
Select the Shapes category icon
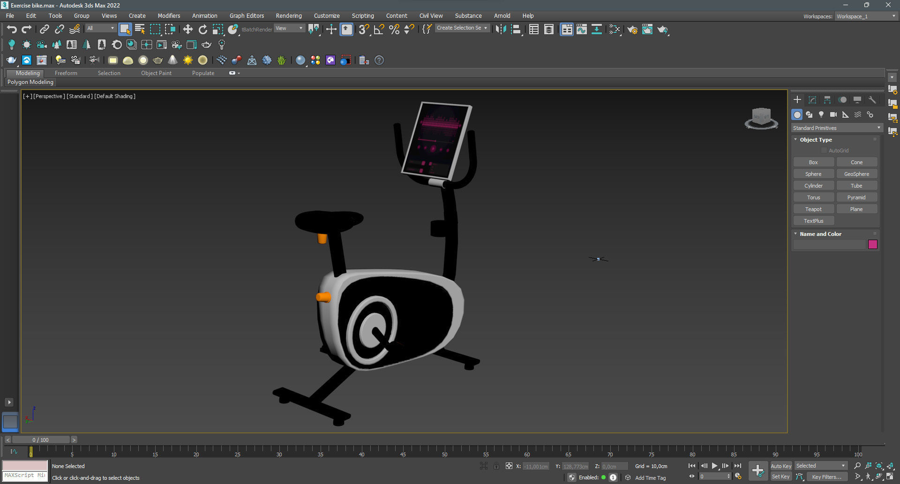(x=809, y=114)
